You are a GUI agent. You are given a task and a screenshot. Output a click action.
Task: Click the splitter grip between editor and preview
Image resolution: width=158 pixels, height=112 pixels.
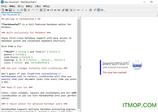tap(81, 67)
